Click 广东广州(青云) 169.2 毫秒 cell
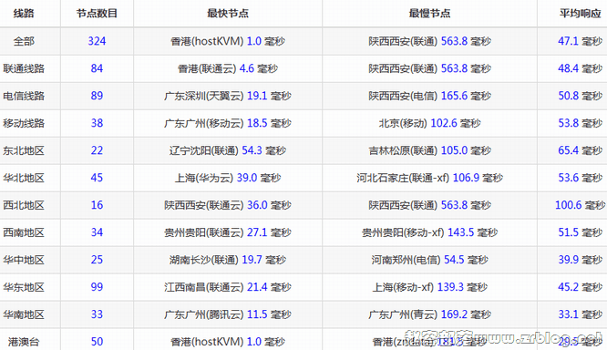This screenshot has height=350, width=607. [429, 314]
